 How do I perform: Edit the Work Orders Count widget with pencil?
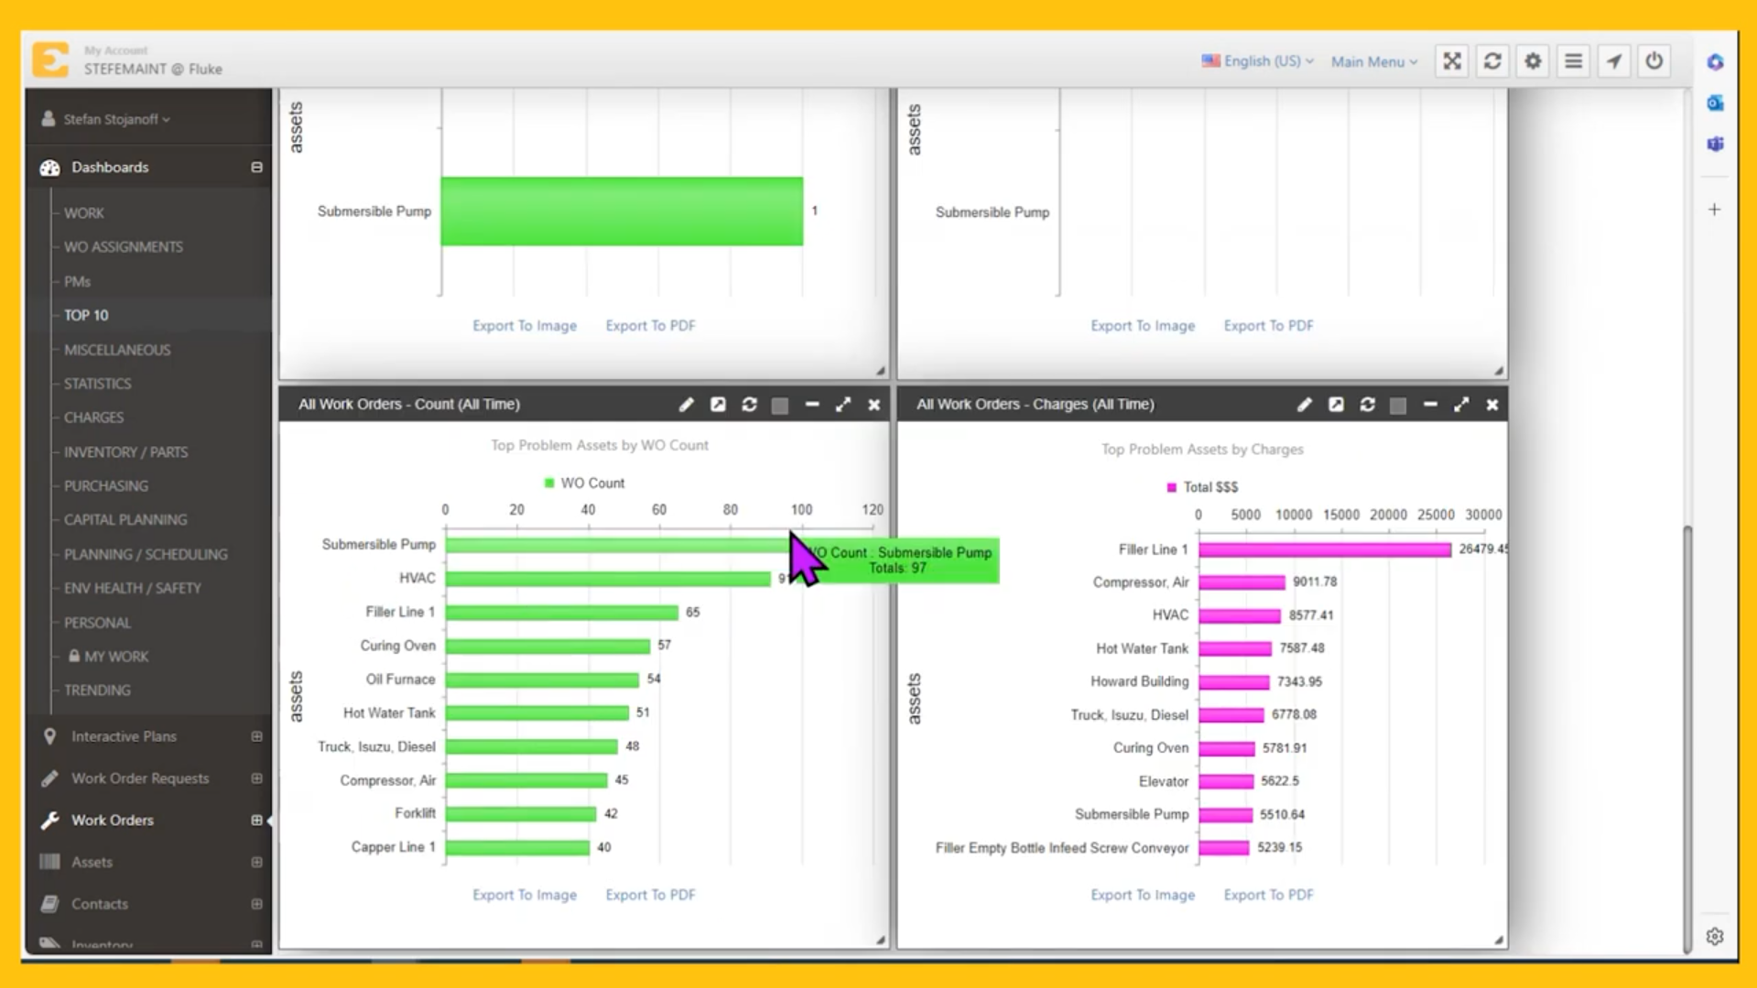click(x=686, y=405)
